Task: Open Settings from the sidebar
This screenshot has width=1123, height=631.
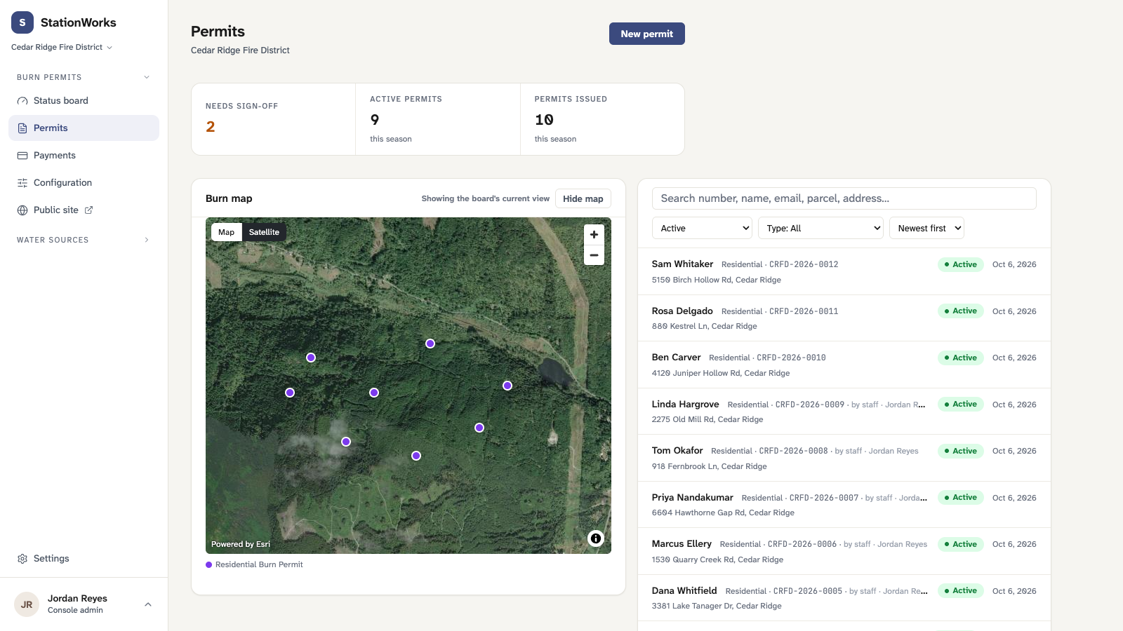Action: click(84, 559)
